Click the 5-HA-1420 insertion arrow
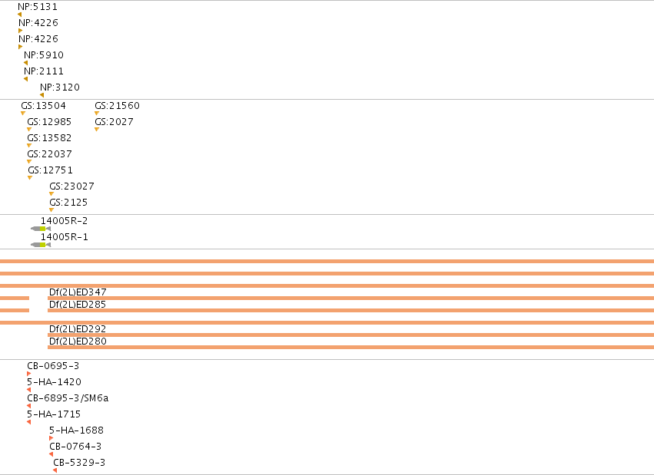The width and height of the screenshot is (654, 475). (x=28, y=390)
